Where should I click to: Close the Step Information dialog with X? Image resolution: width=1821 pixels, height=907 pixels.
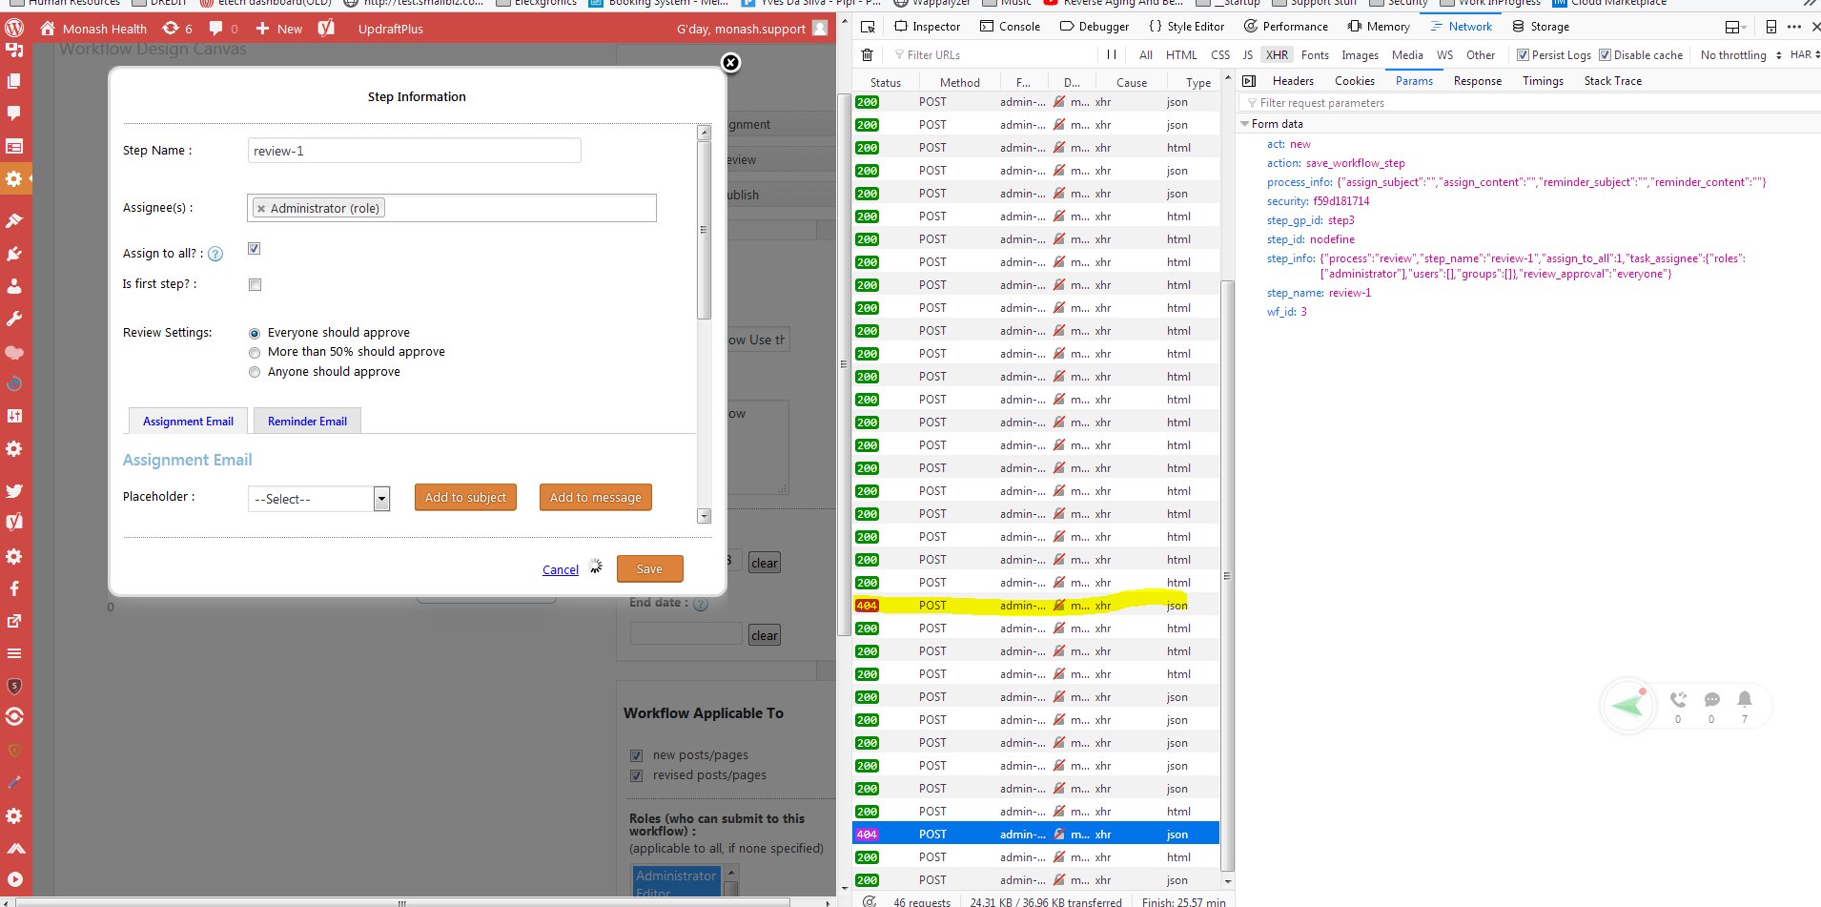click(x=730, y=63)
